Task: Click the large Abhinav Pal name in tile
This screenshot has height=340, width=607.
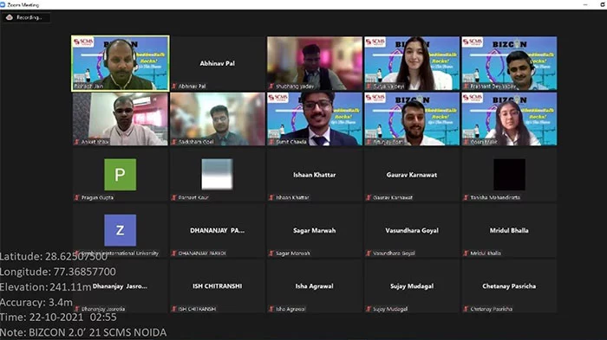Action: [217, 63]
